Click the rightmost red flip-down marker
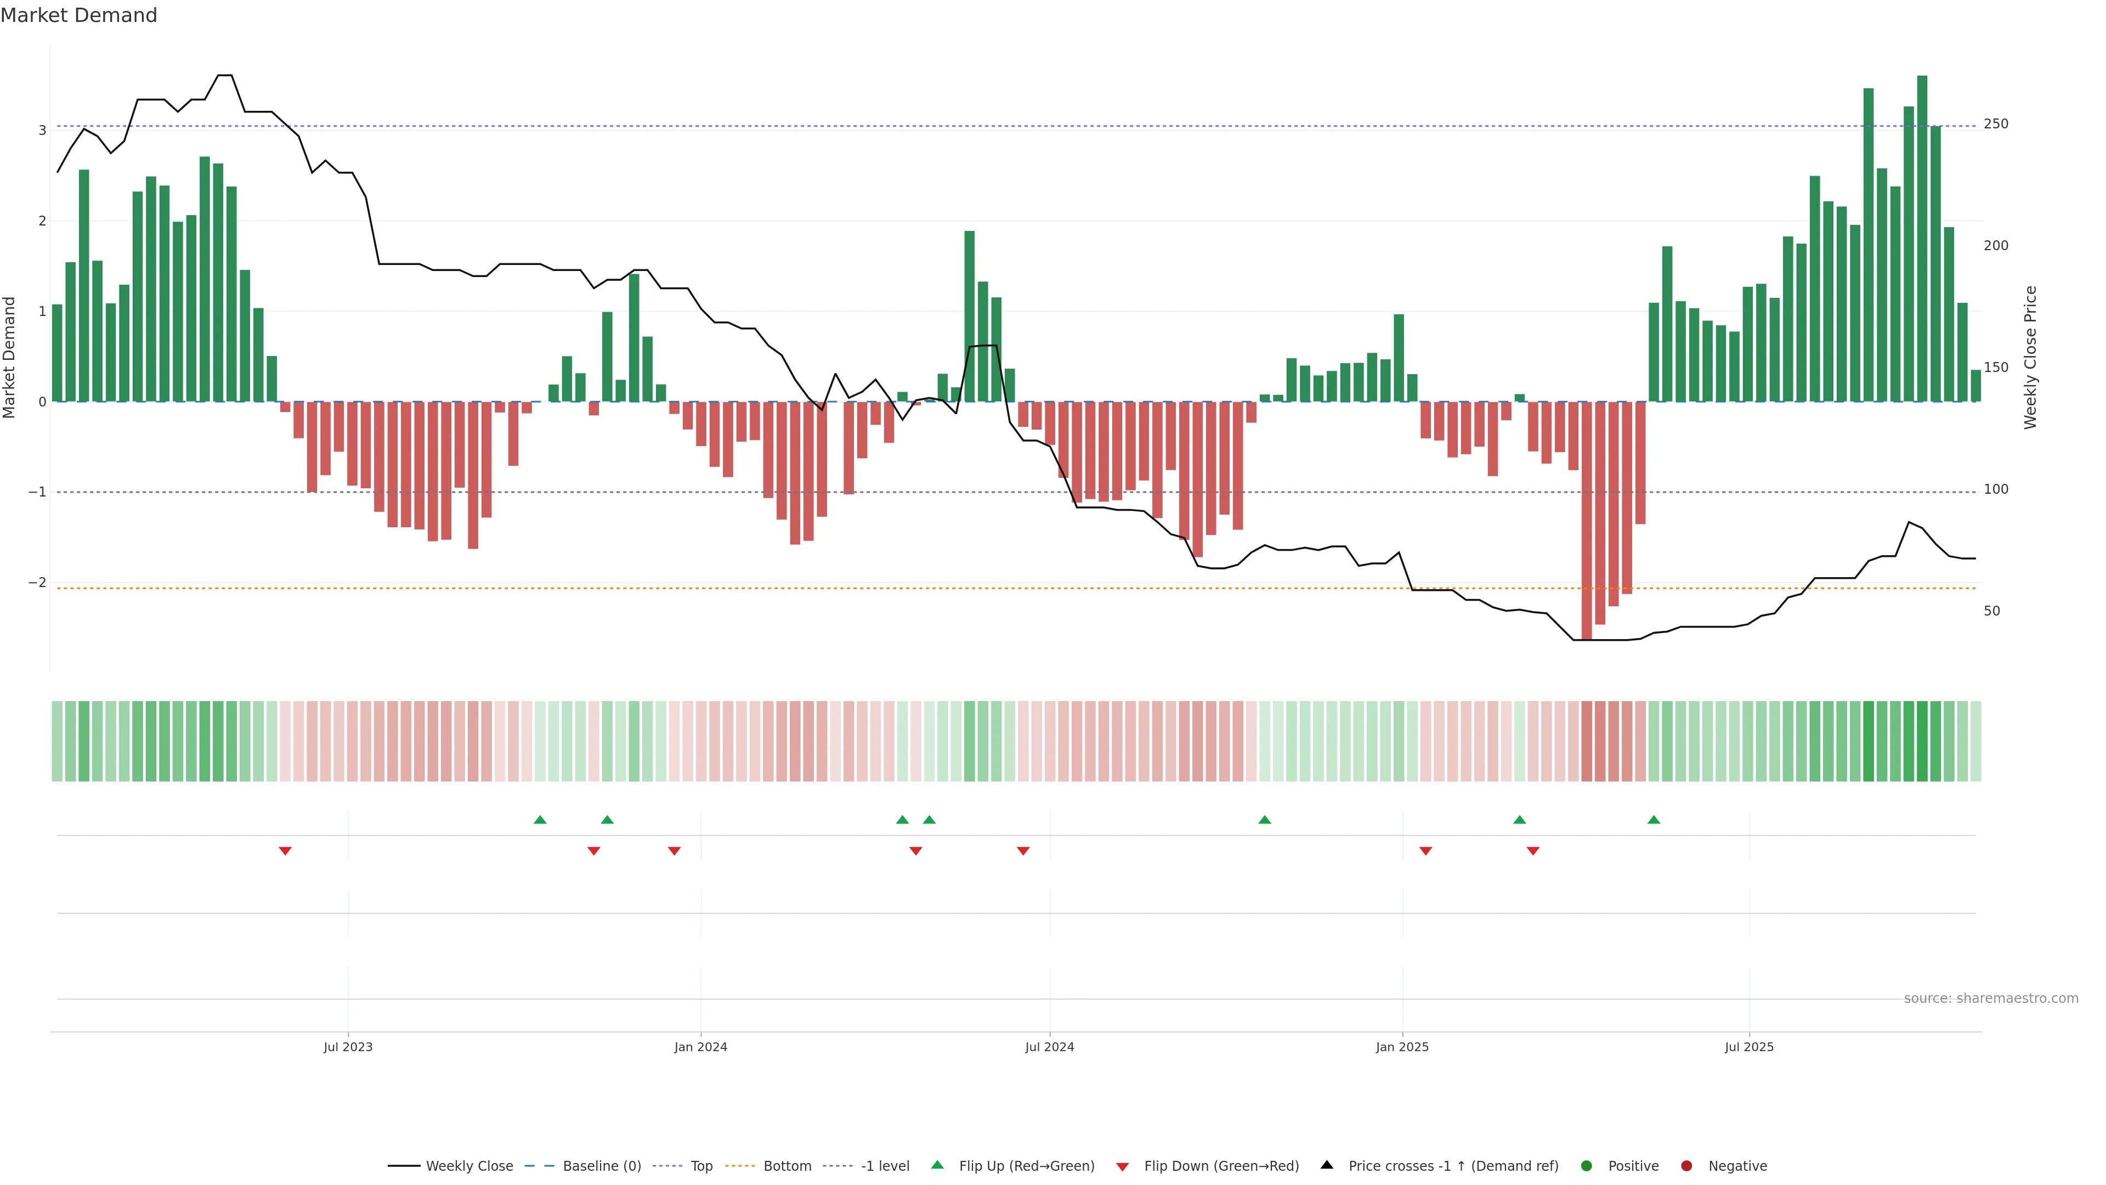The height and width of the screenshot is (1185, 2106). click(x=1533, y=851)
